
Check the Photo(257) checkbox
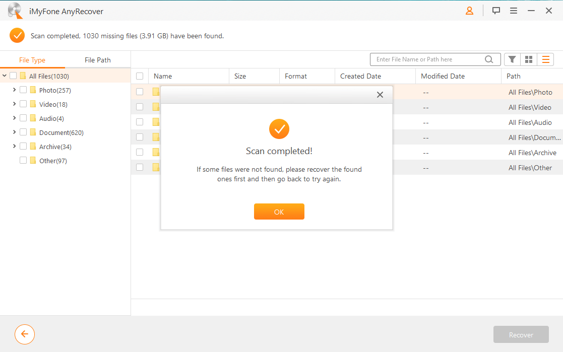(x=23, y=90)
